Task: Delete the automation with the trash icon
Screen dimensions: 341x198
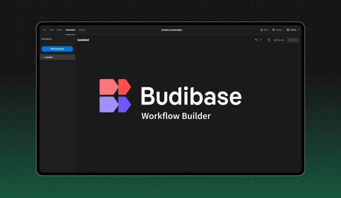Action: [x=269, y=40]
